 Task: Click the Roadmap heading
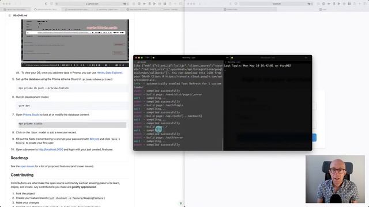(19, 158)
